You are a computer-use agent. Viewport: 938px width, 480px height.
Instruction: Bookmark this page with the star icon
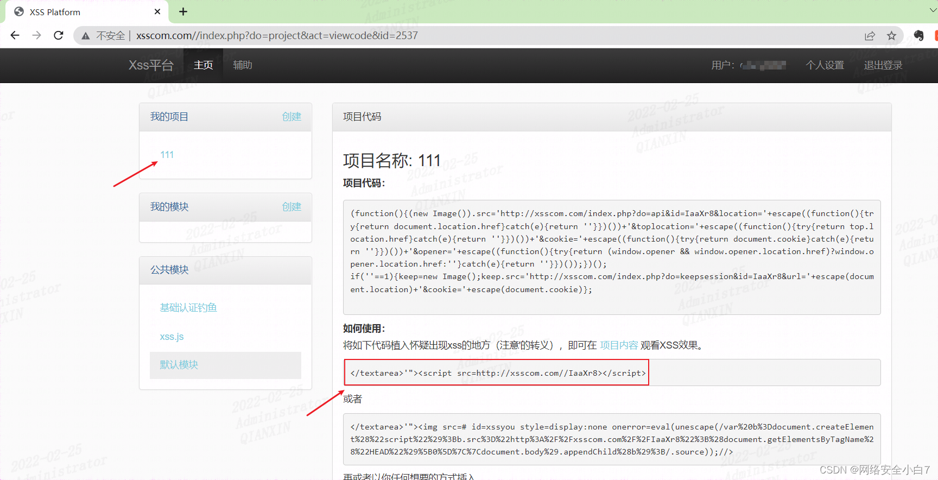click(891, 36)
